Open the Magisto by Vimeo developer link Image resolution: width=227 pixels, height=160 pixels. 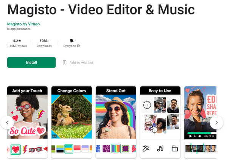(x=23, y=24)
